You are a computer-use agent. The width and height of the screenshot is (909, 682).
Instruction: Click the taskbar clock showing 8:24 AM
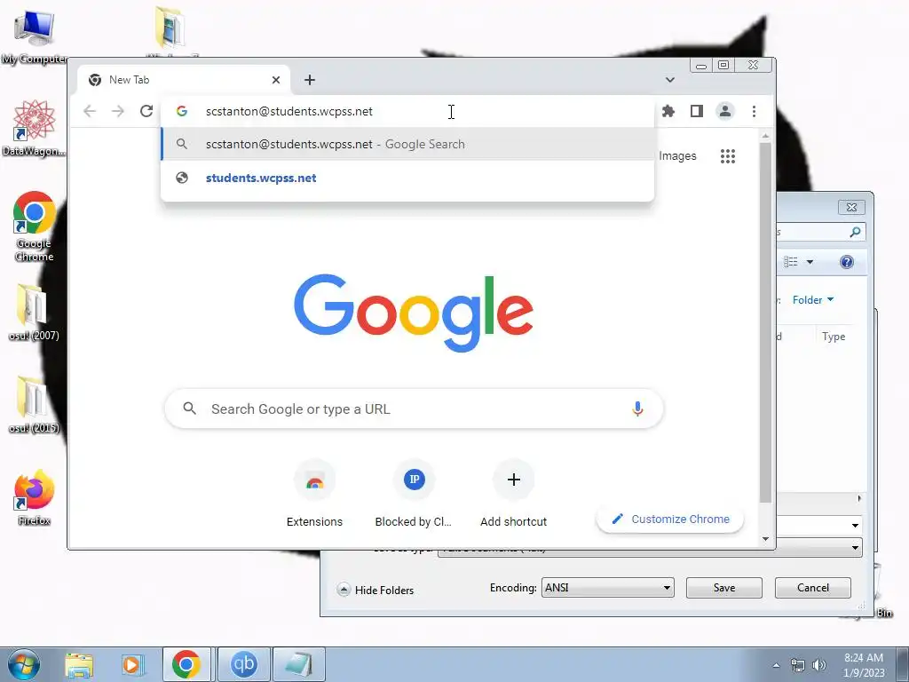tap(863, 664)
